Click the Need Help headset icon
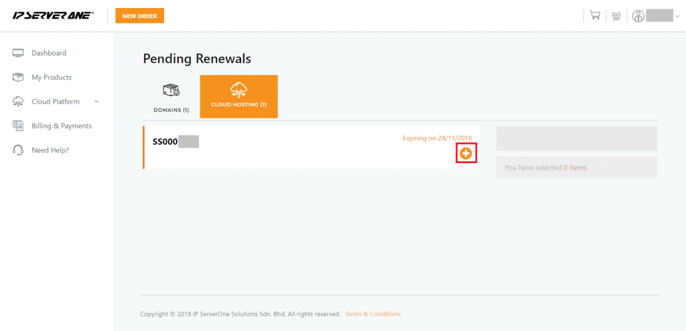The image size is (686, 331). 18,150
